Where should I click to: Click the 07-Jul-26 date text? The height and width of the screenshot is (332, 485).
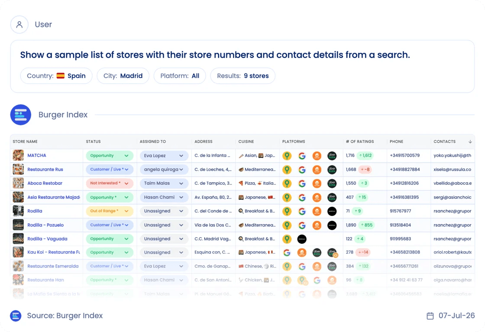point(456,316)
